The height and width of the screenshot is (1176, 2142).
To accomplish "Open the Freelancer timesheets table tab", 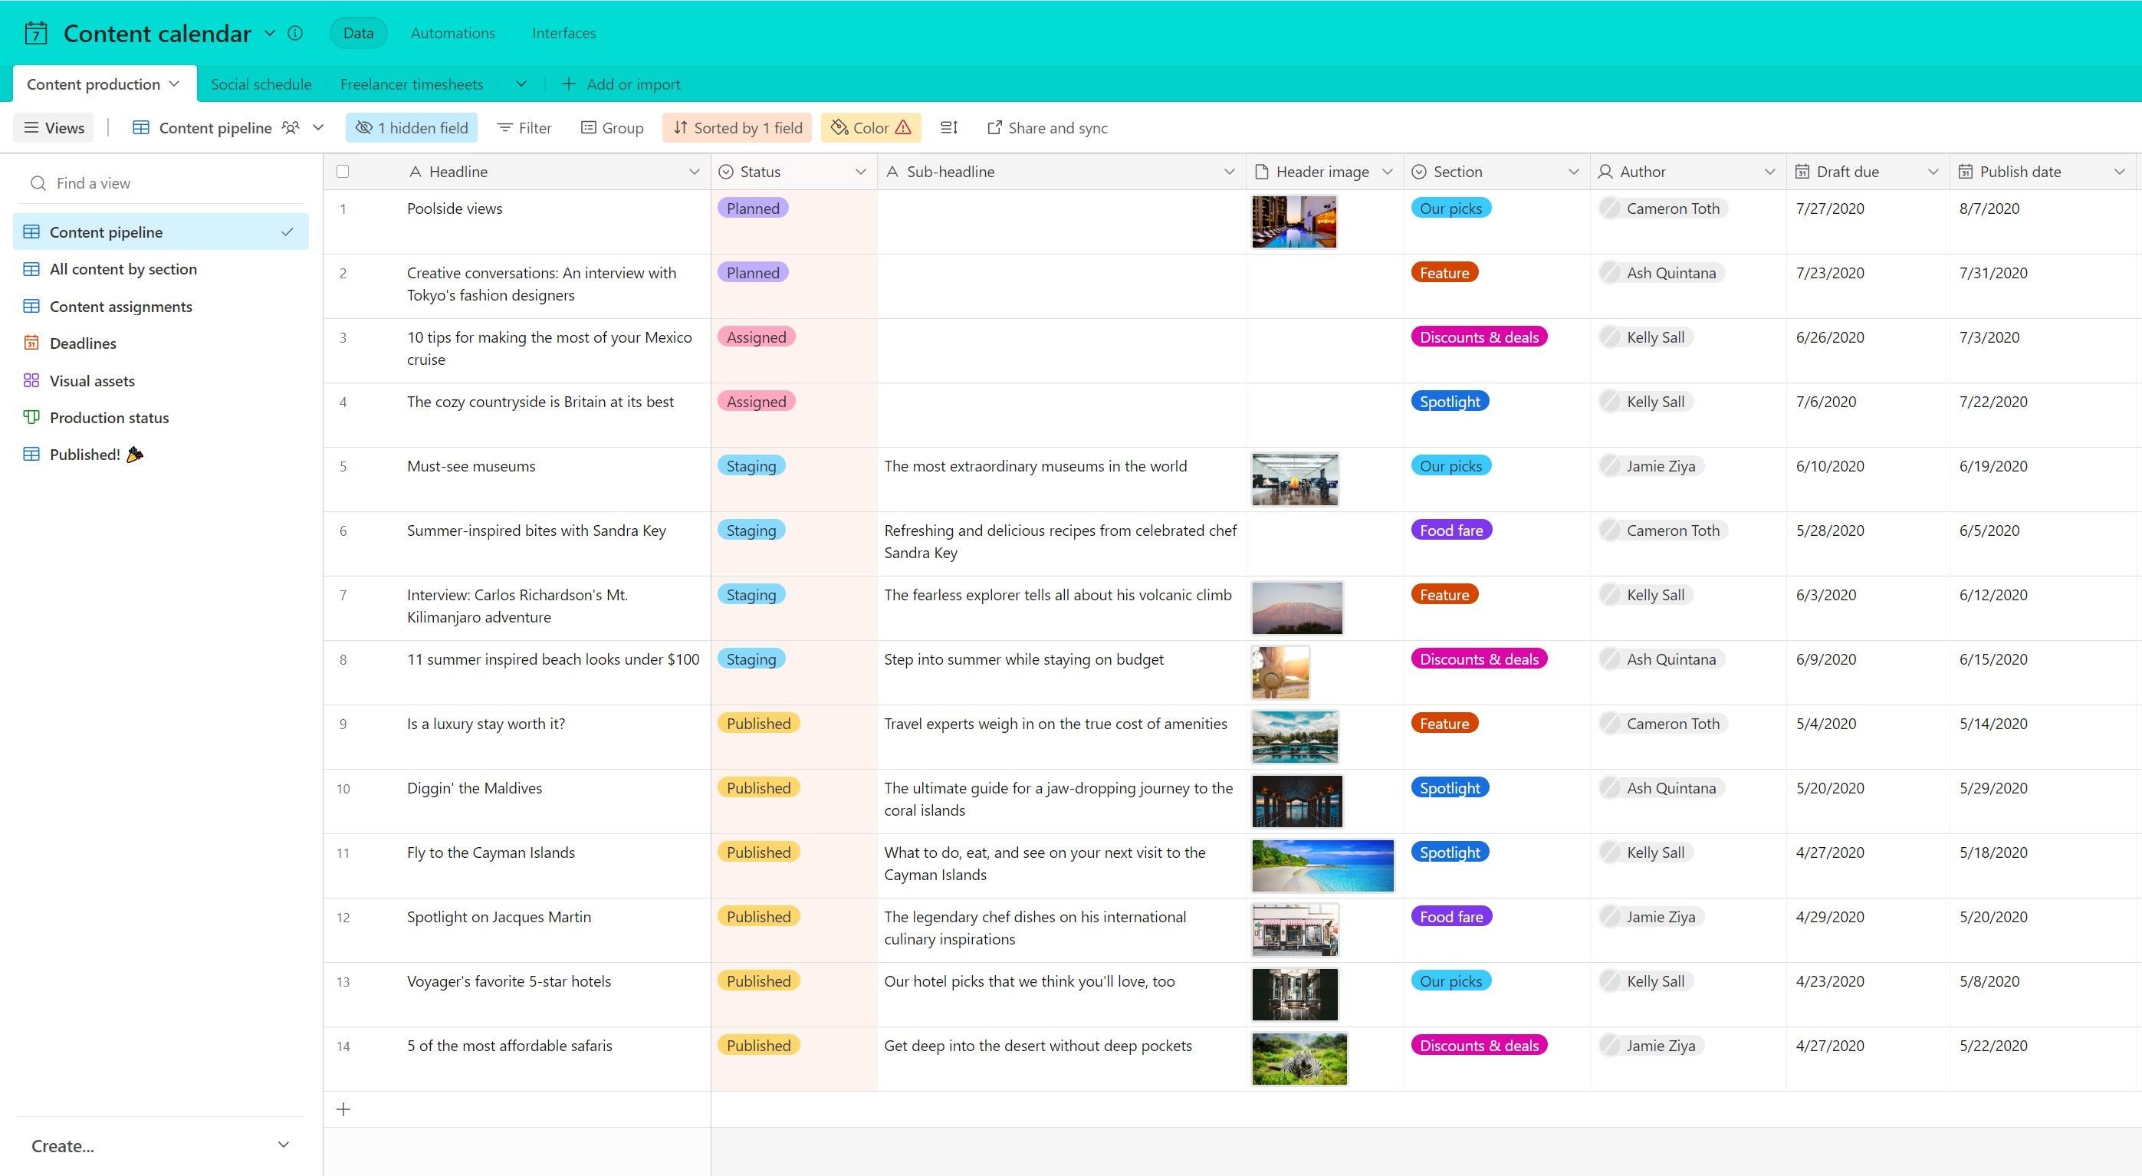I will pos(412,84).
